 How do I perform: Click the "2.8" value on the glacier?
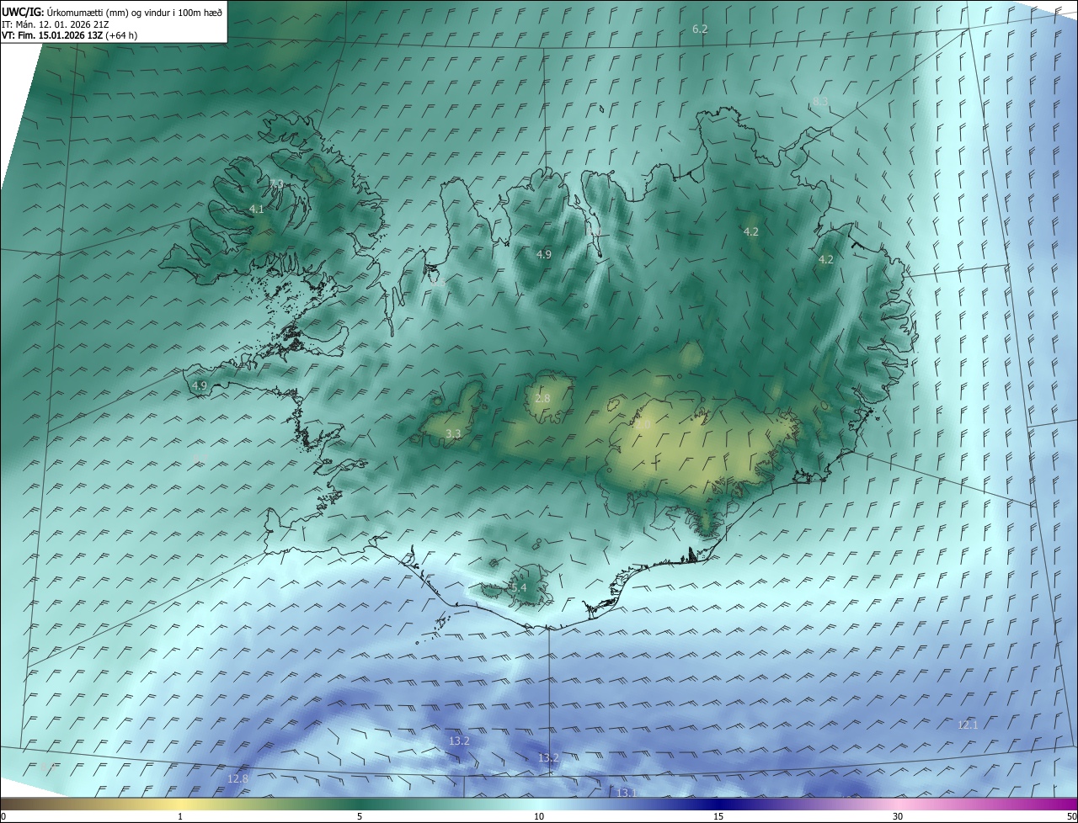click(542, 398)
